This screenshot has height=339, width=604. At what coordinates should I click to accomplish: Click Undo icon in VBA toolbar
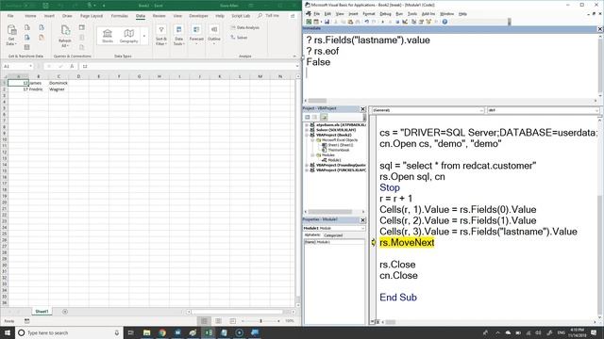click(x=367, y=22)
